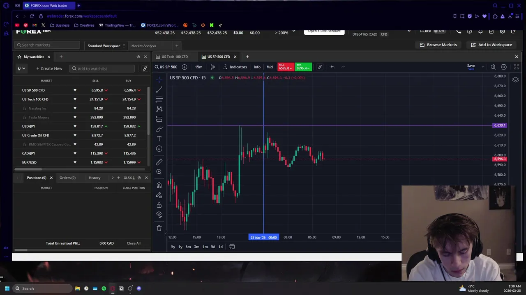Open the go to date calendar icon
Screen dimensions: 526x295
[x=232, y=247]
